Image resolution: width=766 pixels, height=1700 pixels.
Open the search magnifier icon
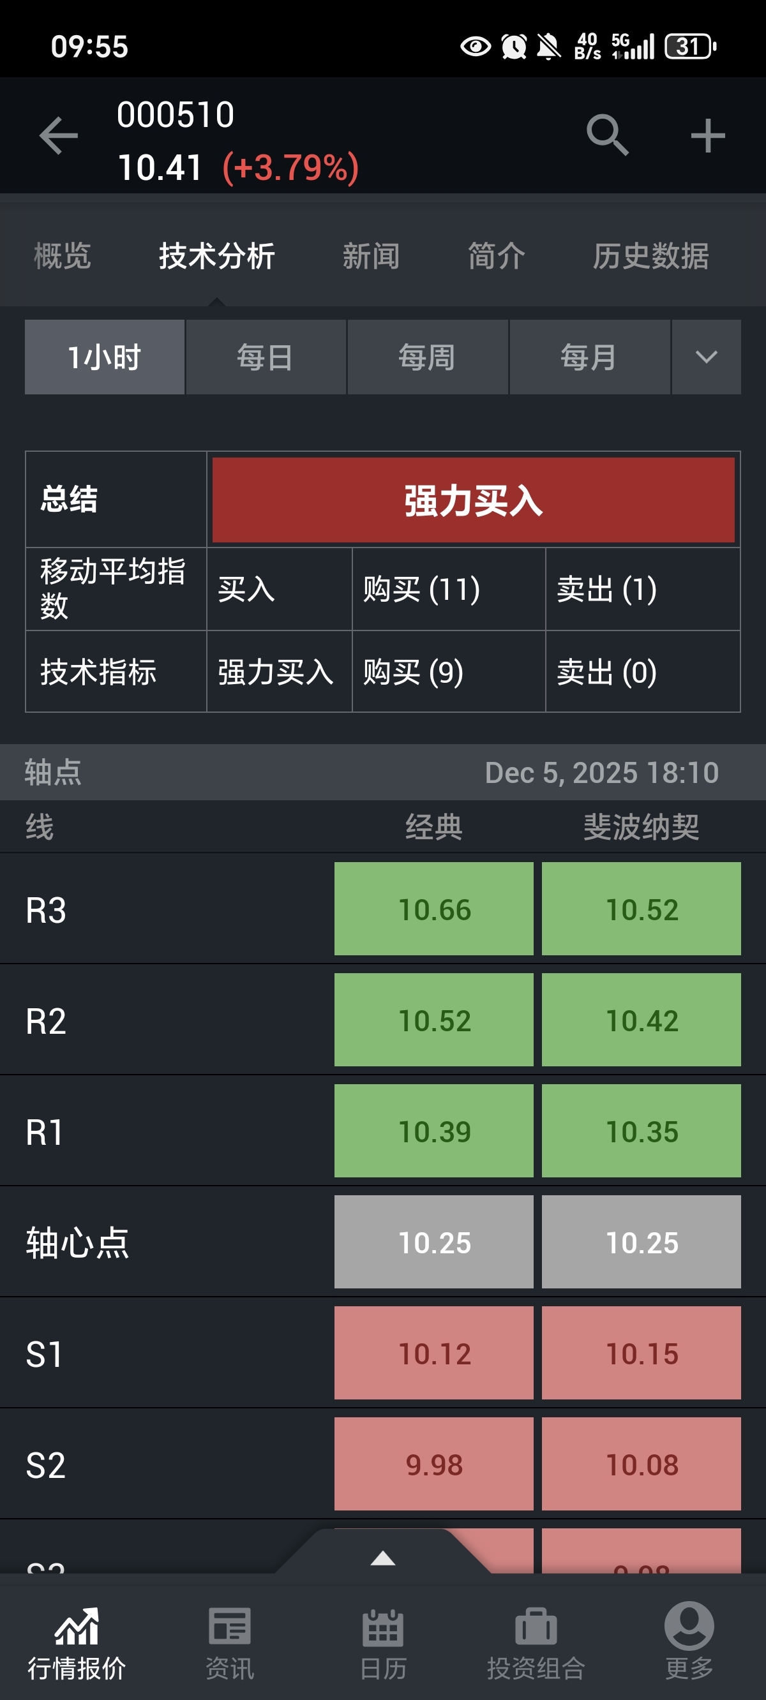[607, 135]
